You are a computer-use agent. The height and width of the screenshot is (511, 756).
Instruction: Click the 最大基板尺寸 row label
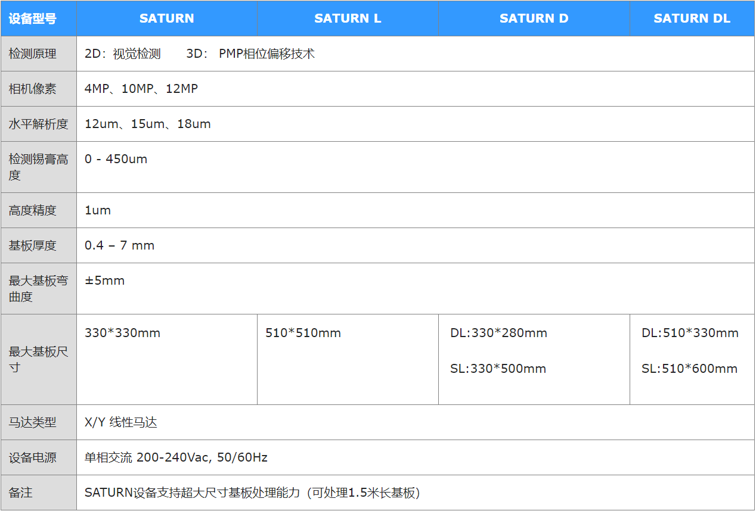(38, 359)
